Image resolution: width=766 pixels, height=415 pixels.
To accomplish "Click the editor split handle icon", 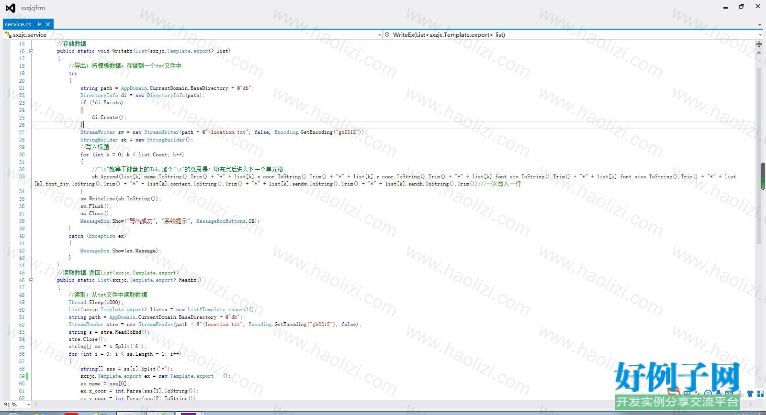I will tap(759, 44).
